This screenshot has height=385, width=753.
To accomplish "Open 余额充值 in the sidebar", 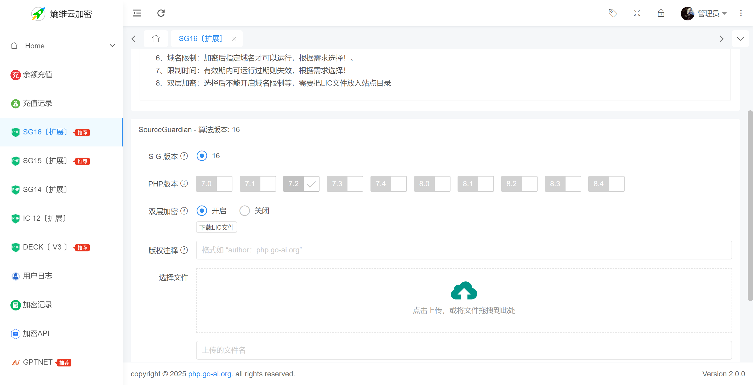I will click(61, 75).
